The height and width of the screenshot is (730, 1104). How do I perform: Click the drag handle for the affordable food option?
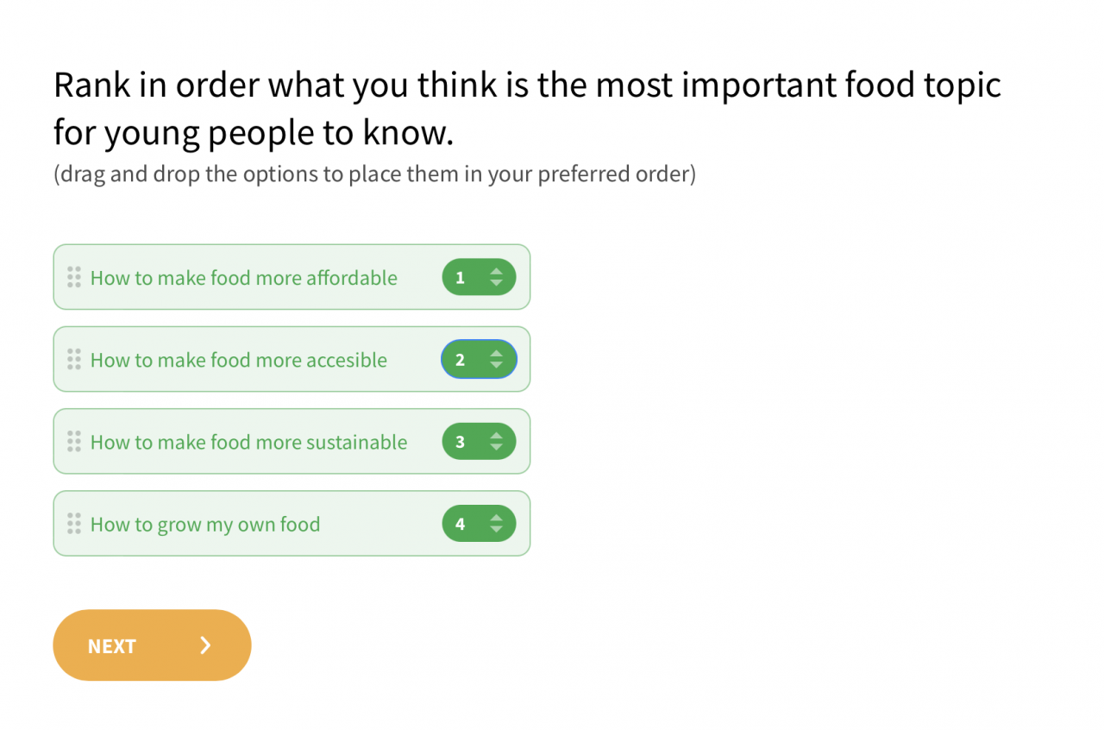74,277
